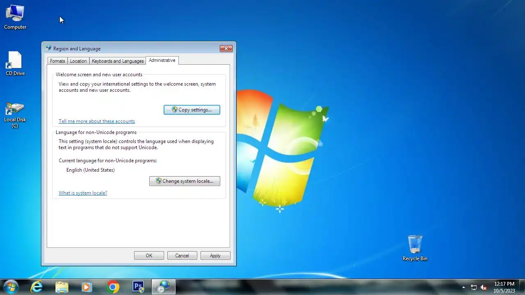Click the Apply button

215,256
